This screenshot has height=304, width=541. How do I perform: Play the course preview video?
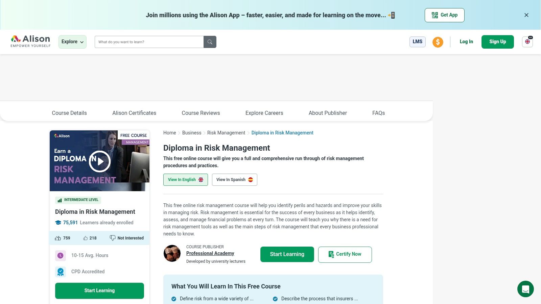[x=100, y=161]
